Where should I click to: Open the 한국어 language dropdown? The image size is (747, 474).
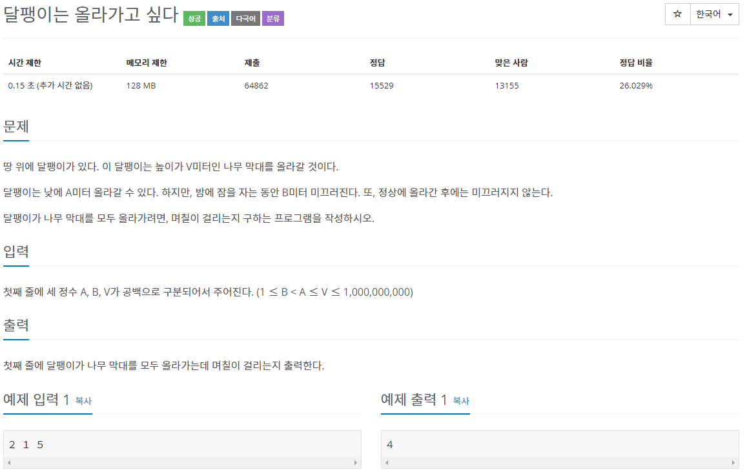(x=714, y=14)
